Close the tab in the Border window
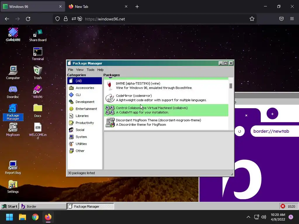The width and height of the screenshot is (299, 224). tap(246, 116)
